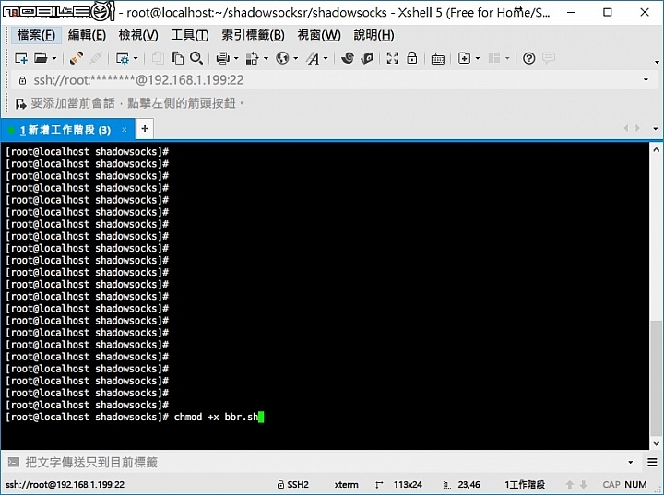Click the NUM indicator in status bar
664x495 pixels.
coord(635,485)
